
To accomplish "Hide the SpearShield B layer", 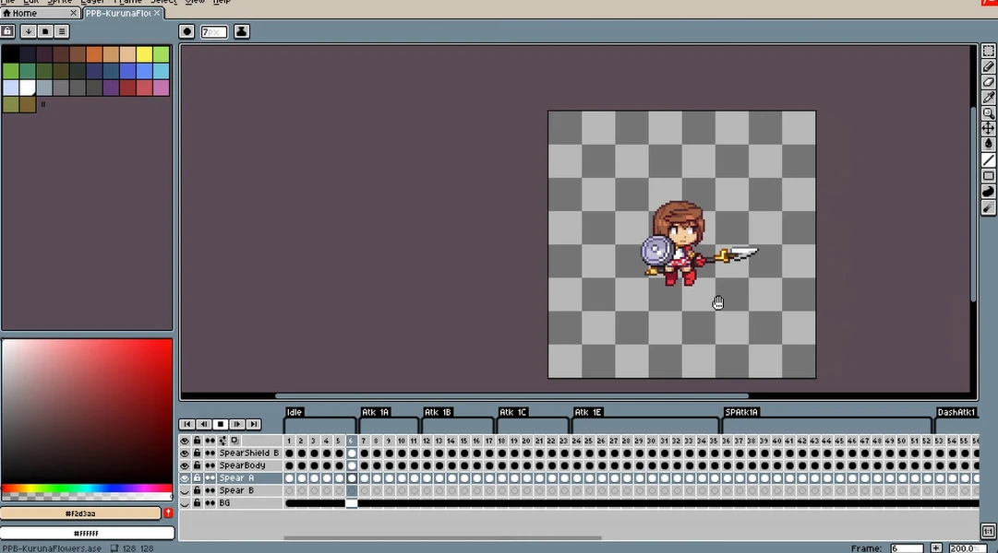I will click(x=185, y=453).
